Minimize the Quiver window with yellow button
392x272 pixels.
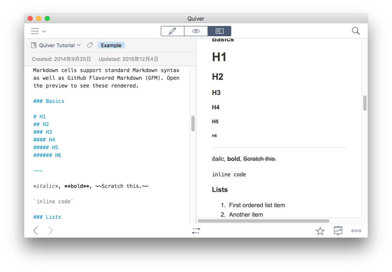pyautogui.click(x=39, y=19)
